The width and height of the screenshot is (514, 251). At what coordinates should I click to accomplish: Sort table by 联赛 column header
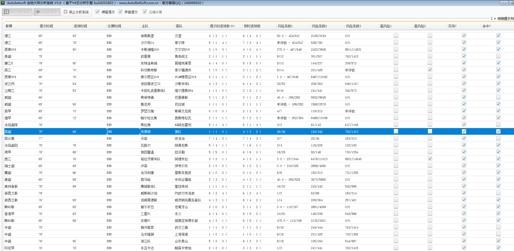click(9, 26)
